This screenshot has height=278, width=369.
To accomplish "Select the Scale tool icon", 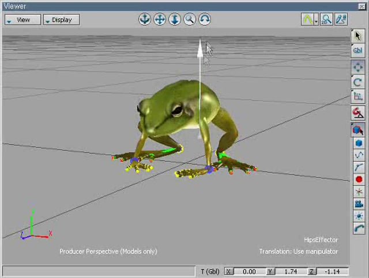I will [357, 96].
